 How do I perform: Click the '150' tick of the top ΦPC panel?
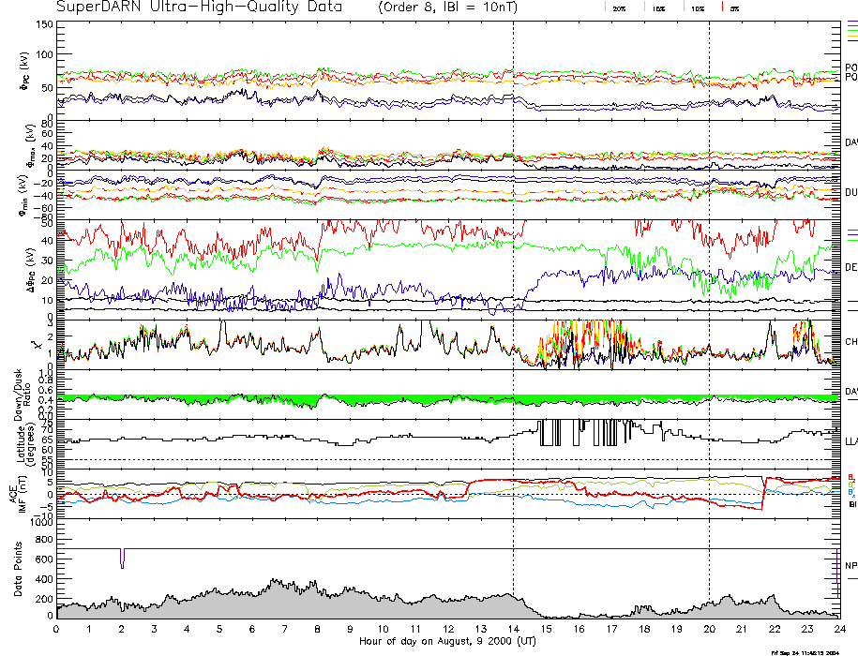coord(44,24)
